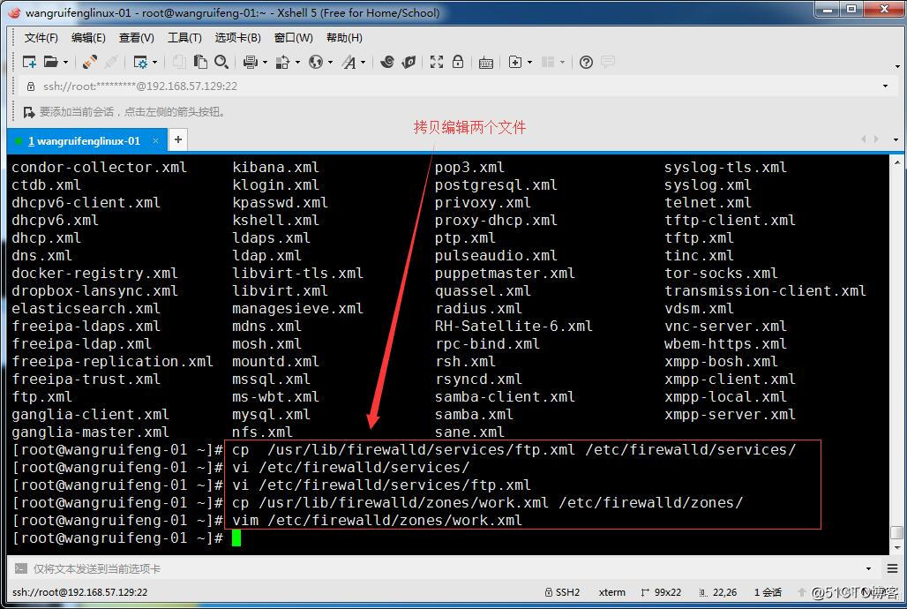907x609 pixels.
Task: Toggle full screen mode icon
Action: 437,62
